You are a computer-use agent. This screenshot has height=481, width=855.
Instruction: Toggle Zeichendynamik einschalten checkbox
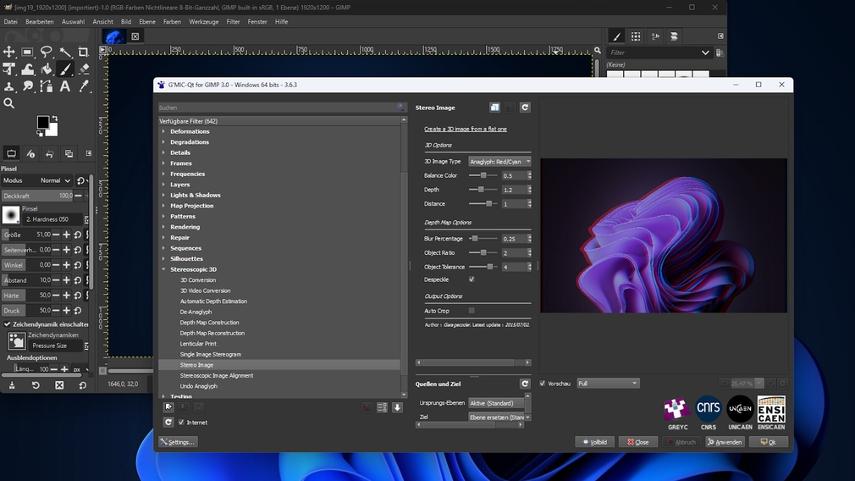click(x=8, y=324)
